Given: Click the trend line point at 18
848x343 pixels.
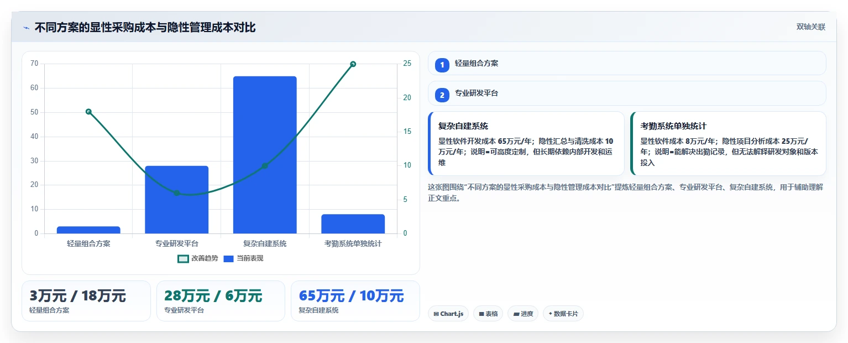Looking at the screenshot, I should point(88,112).
